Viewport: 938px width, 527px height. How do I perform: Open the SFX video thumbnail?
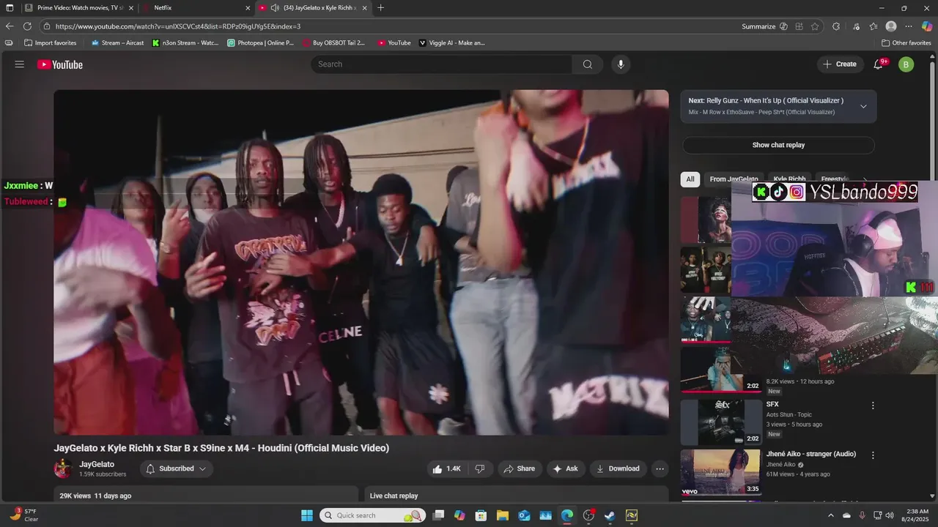(x=721, y=422)
